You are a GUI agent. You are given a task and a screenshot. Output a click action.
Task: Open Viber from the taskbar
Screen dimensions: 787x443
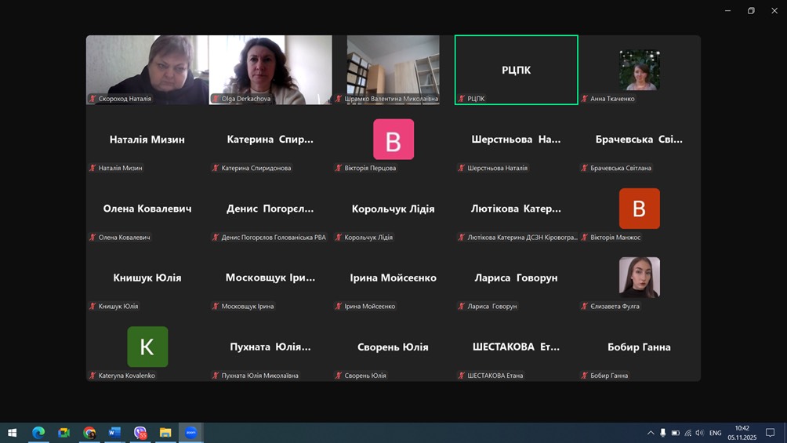140,432
